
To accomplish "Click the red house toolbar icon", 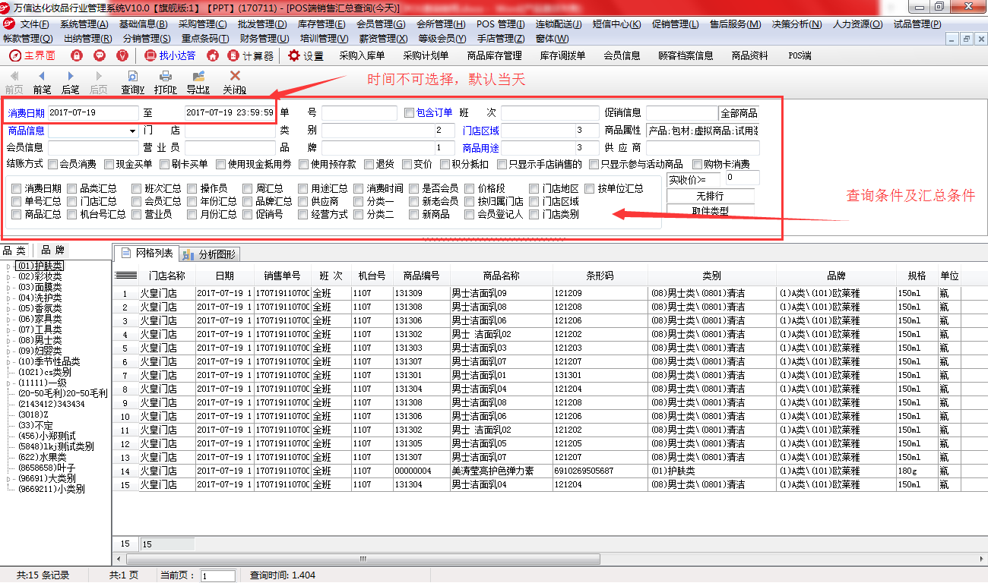I will [213, 55].
